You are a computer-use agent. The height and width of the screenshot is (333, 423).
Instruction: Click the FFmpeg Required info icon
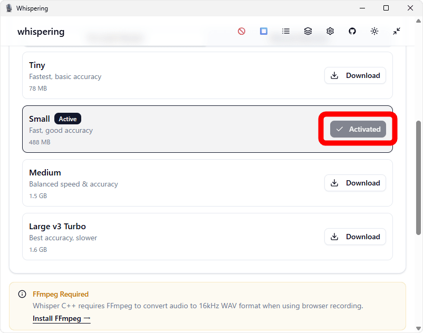click(x=22, y=294)
